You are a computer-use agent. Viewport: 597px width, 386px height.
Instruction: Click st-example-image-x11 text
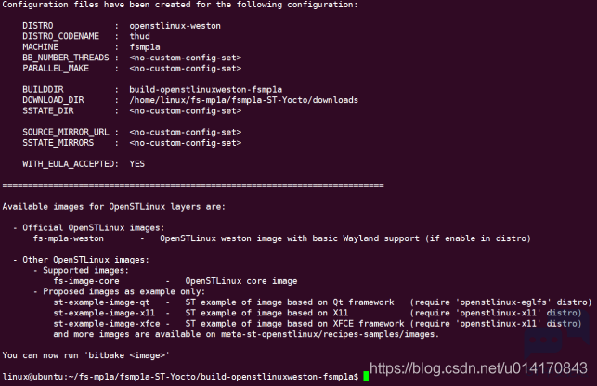click(x=104, y=313)
